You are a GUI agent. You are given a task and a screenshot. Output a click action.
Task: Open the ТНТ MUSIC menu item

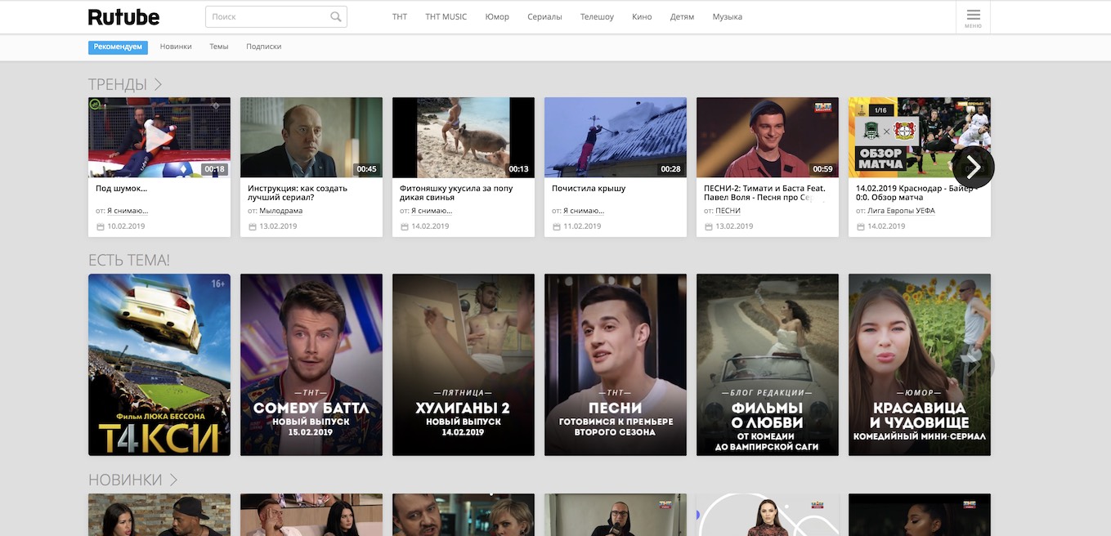pyautogui.click(x=445, y=16)
